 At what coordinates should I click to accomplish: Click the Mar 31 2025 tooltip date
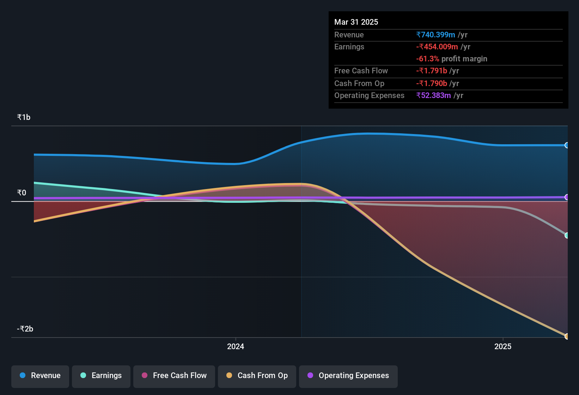point(356,22)
